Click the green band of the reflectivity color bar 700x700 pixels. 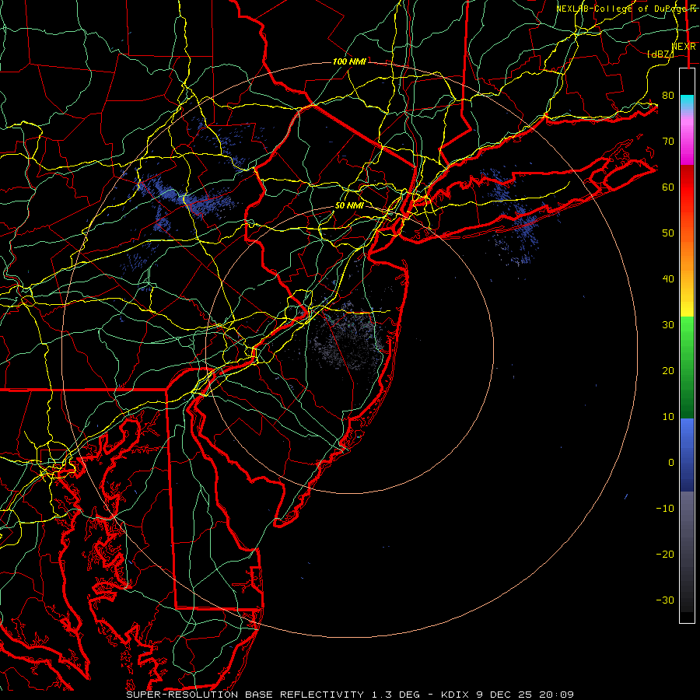tap(687, 367)
